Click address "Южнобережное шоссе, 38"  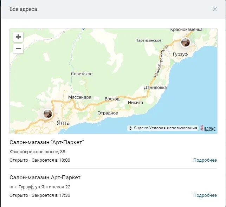tap(37, 152)
